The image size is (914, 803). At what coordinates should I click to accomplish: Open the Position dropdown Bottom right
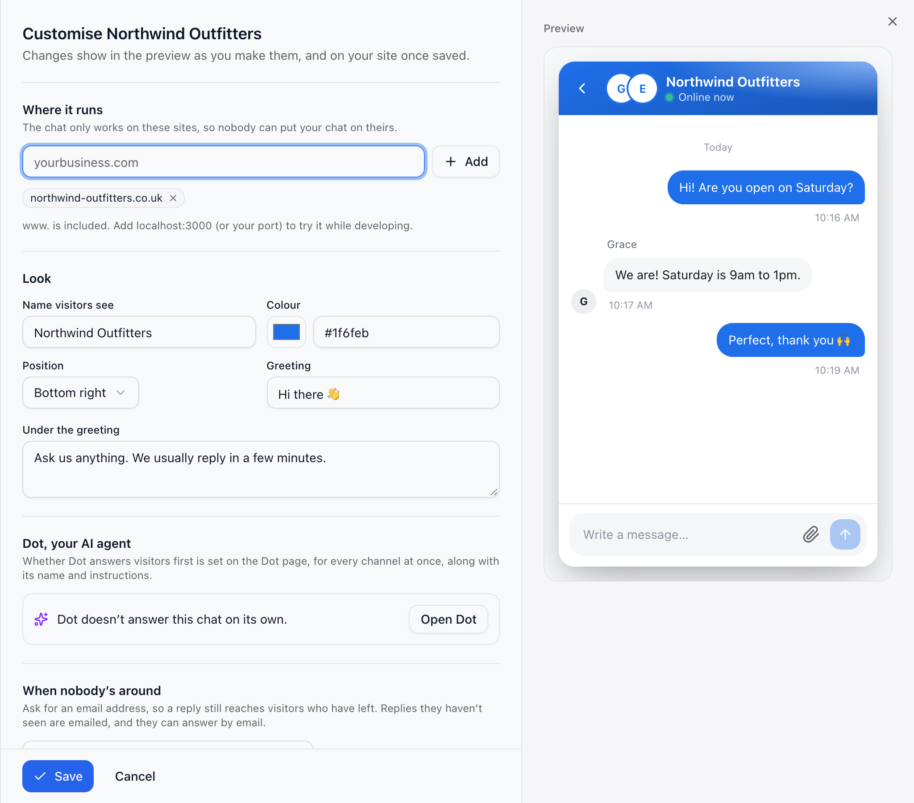click(80, 393)
